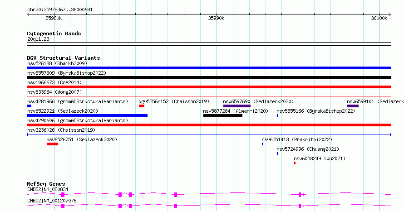Click the thin blue nsv3236026 line
This screenshot has width=404, height=211.
tap(209, 134)
